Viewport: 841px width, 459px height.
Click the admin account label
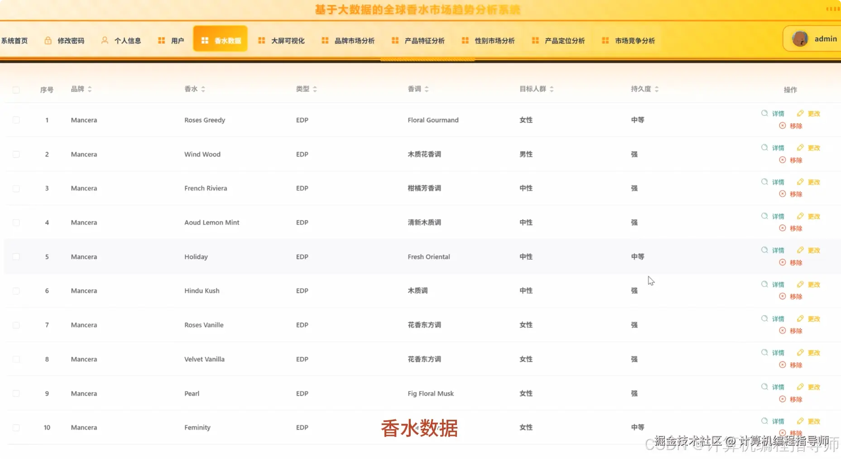pyautogui.click(x=826, y=38)
